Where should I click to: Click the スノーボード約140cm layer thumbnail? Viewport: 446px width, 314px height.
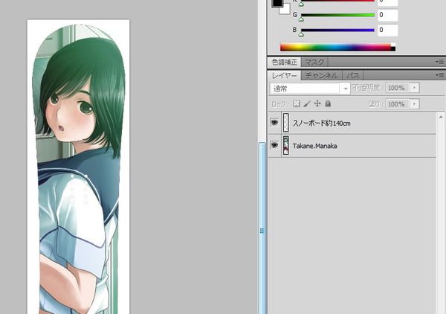[286, 123]
